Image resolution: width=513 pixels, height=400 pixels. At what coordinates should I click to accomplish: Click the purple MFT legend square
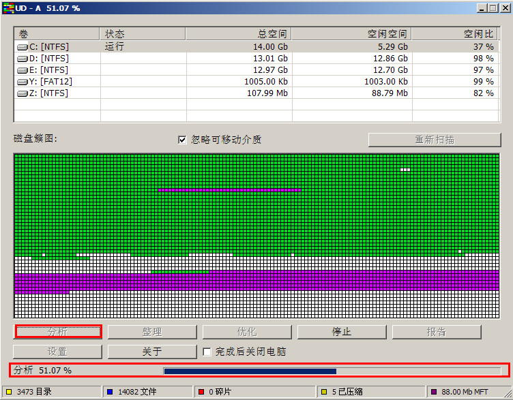(x=434, y=392)
